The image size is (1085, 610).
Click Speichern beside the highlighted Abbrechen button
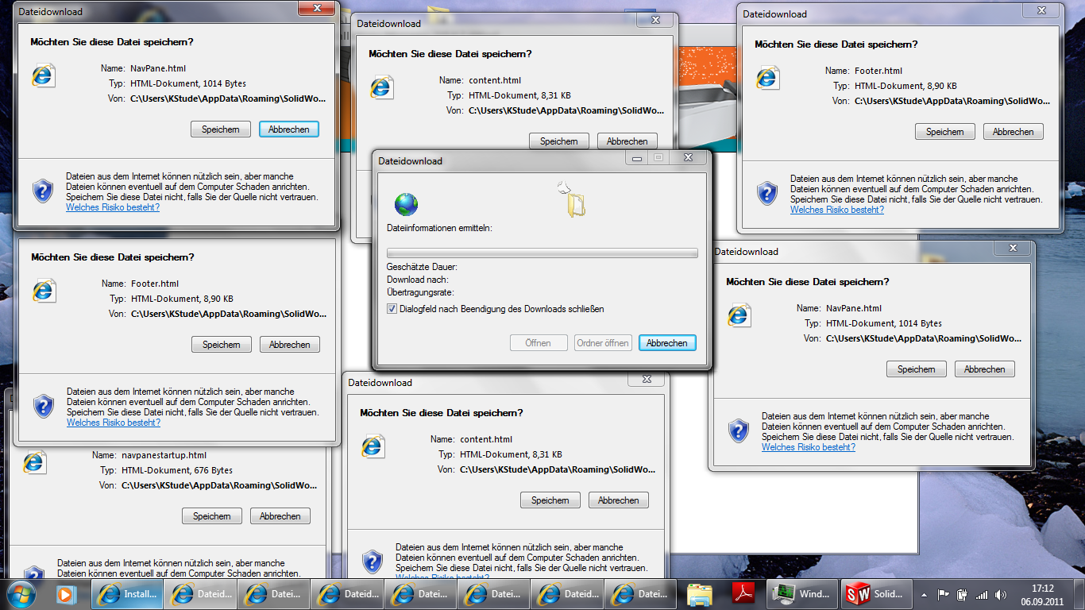[x=221, y=129]
